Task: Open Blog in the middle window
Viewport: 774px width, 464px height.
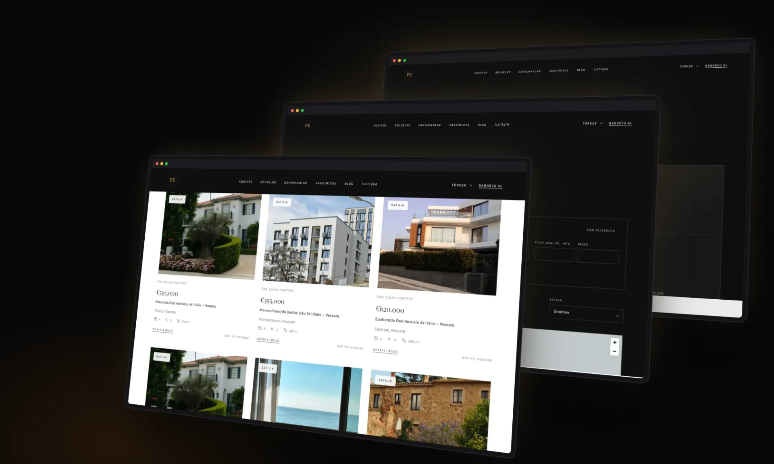Action: tap(482, 125)
